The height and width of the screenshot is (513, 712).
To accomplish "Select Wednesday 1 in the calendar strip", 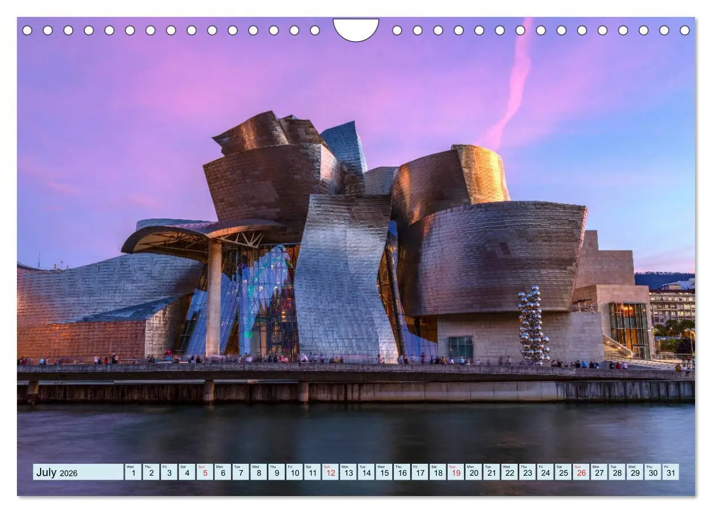I will tap(133, 472).
